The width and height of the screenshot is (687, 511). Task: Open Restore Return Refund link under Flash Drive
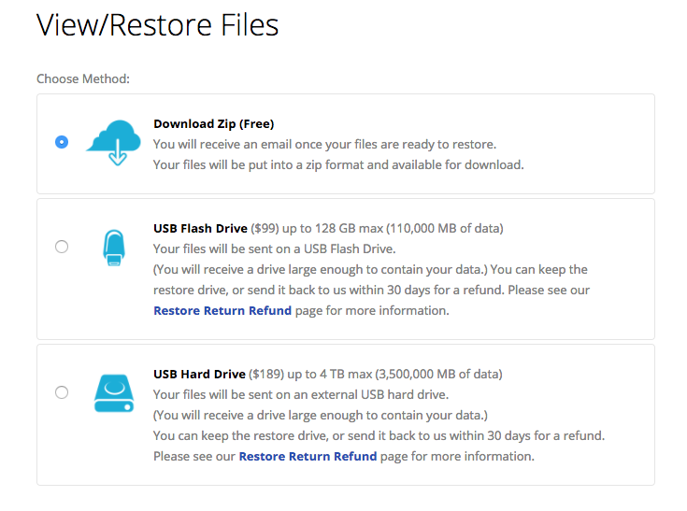coord(222,310)
